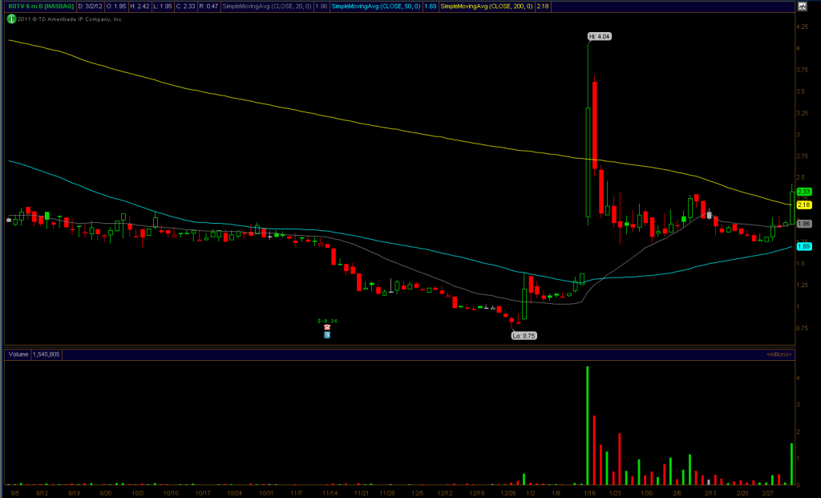
Task: Select the Lo: 0.75 price bubble
Action: coord(524,336)
